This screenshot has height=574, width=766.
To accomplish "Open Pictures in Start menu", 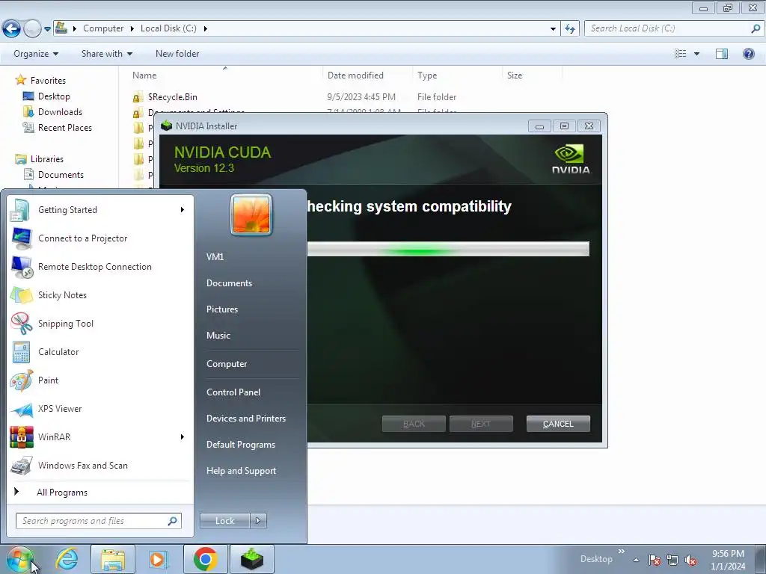I will (x=222, y=309).
